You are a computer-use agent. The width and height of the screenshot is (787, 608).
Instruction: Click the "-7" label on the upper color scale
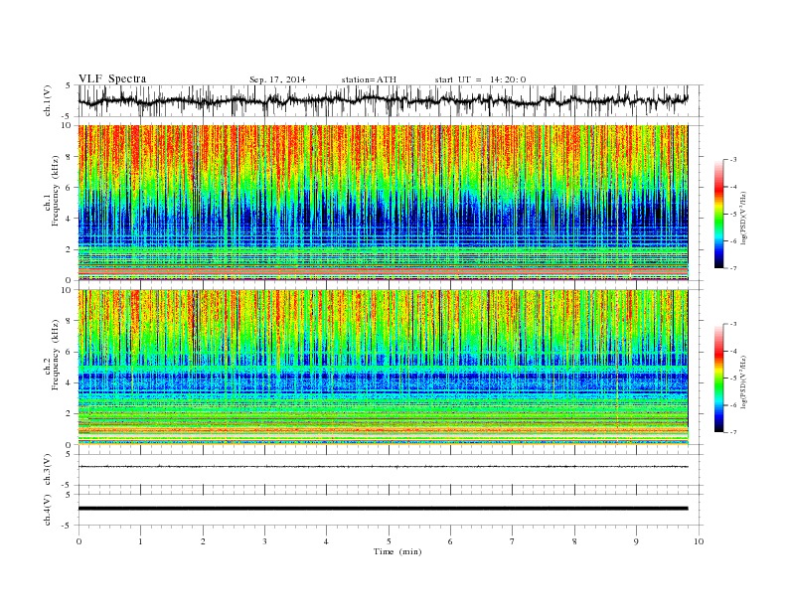pos(733,268)
